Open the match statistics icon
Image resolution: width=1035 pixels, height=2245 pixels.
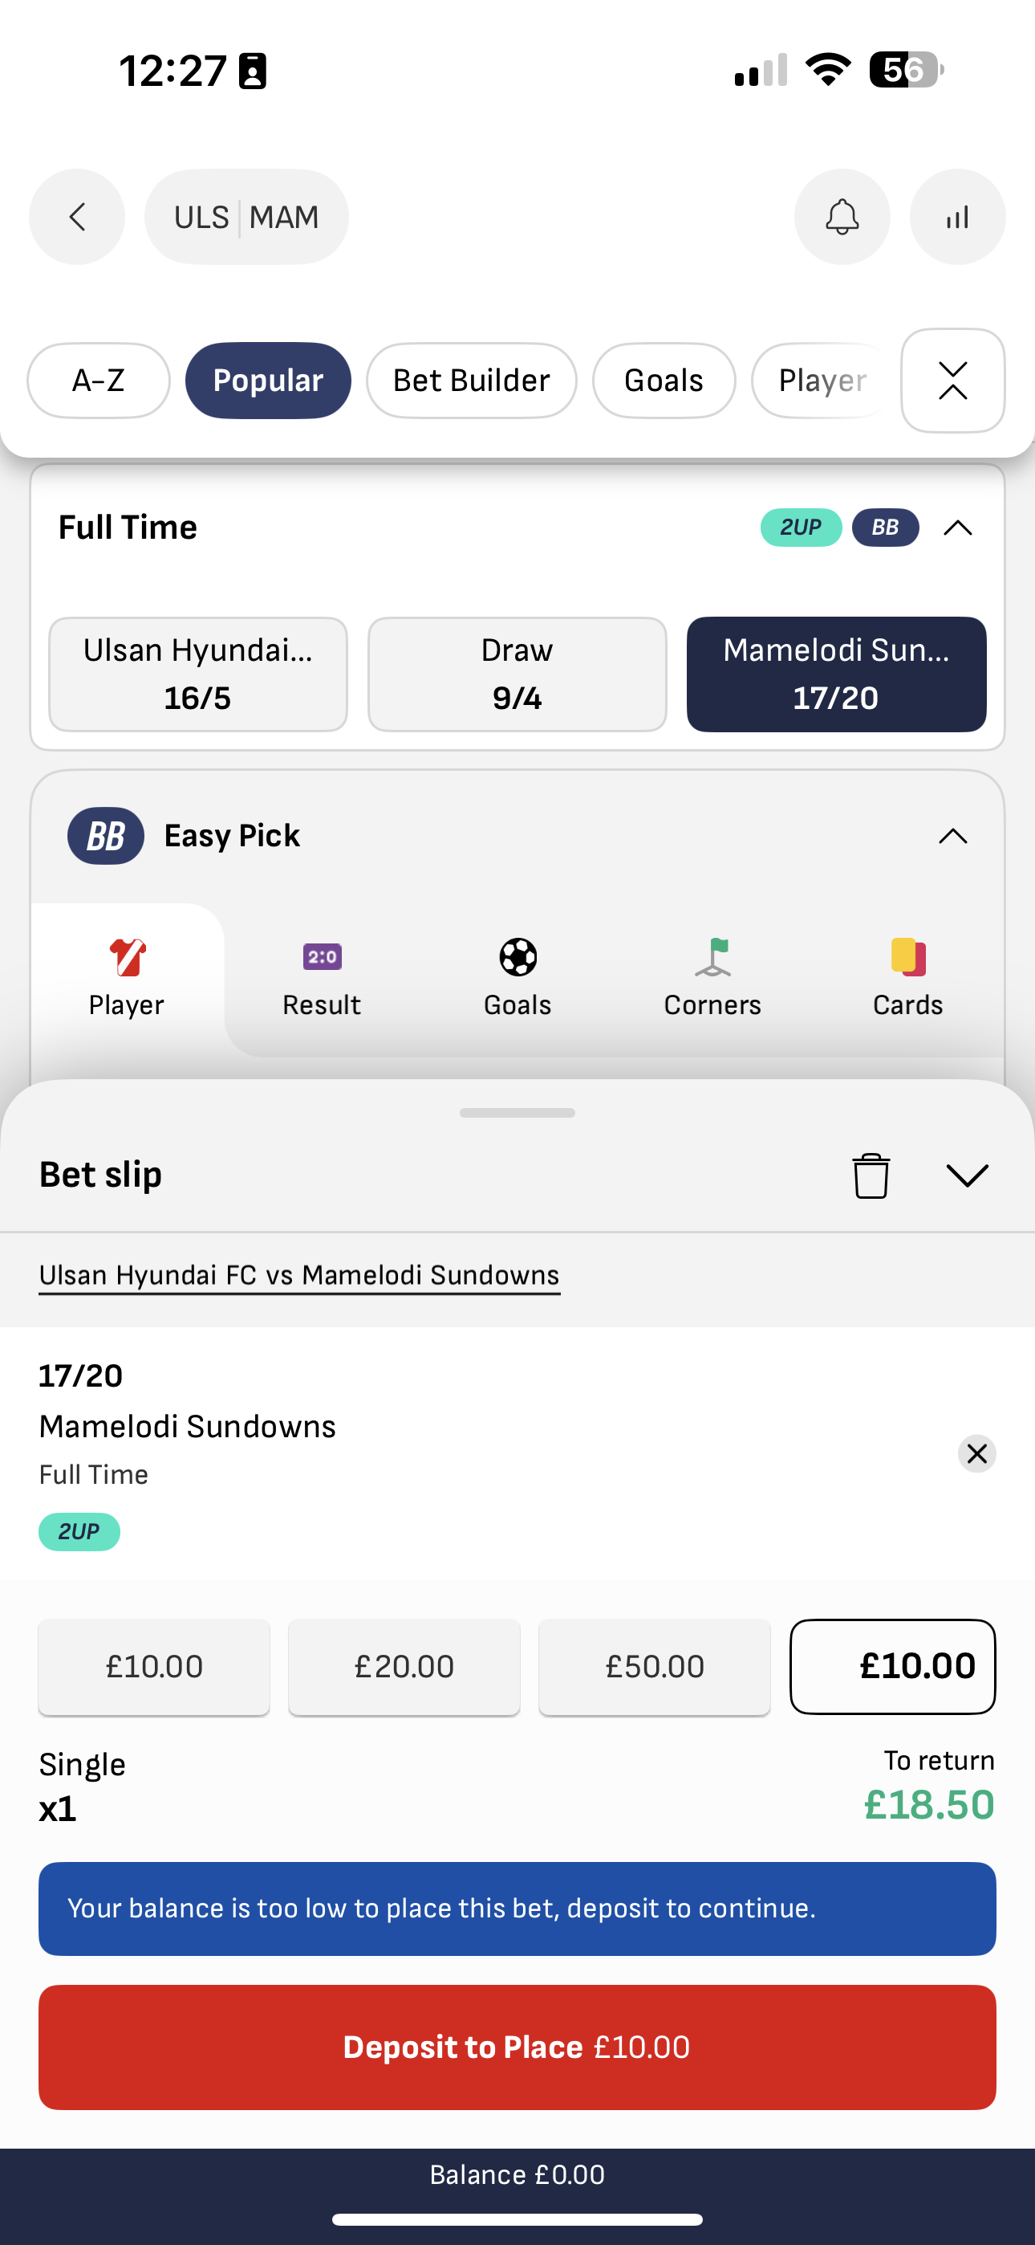pos(956,216)
